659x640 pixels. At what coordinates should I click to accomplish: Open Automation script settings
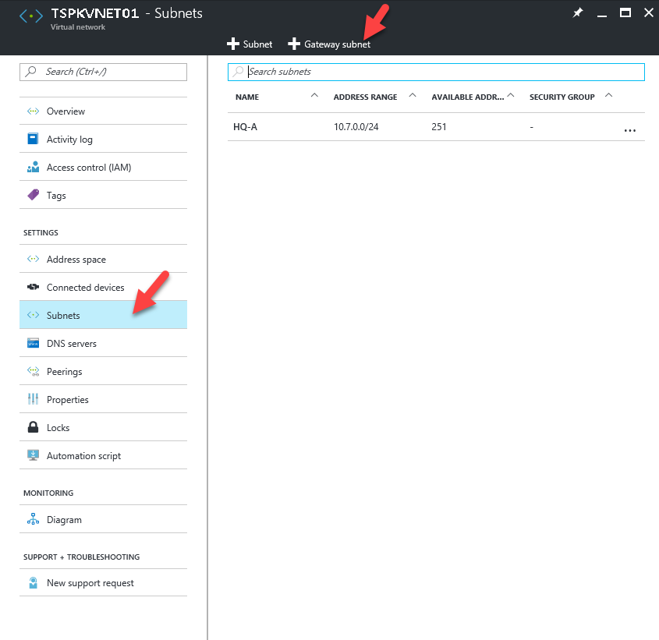pyautogui.click(x=104, y=455)
